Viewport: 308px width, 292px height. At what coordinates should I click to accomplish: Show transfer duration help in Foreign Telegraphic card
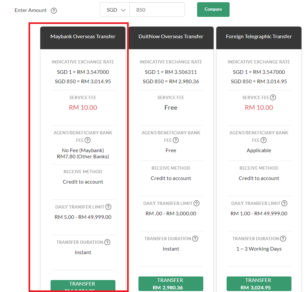click(283, 239)
